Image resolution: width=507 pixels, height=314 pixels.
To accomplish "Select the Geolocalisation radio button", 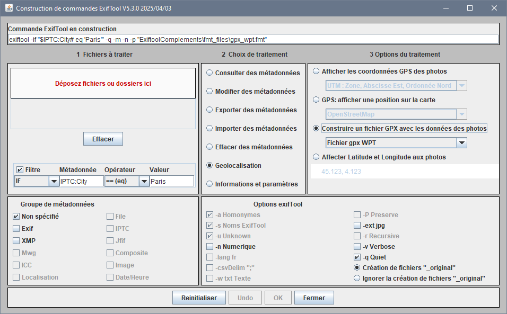I will 209,166.
